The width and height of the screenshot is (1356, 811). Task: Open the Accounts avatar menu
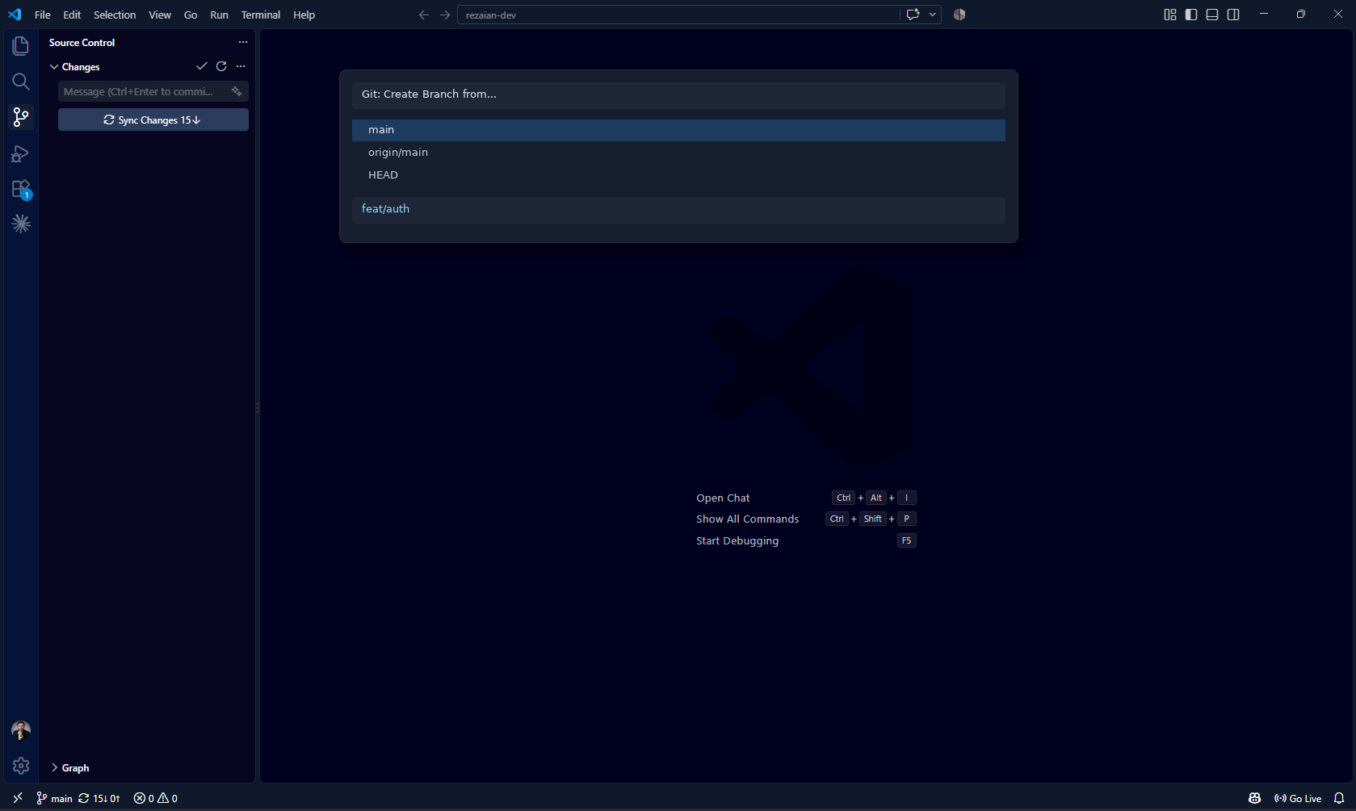click(x=21, y=730)
